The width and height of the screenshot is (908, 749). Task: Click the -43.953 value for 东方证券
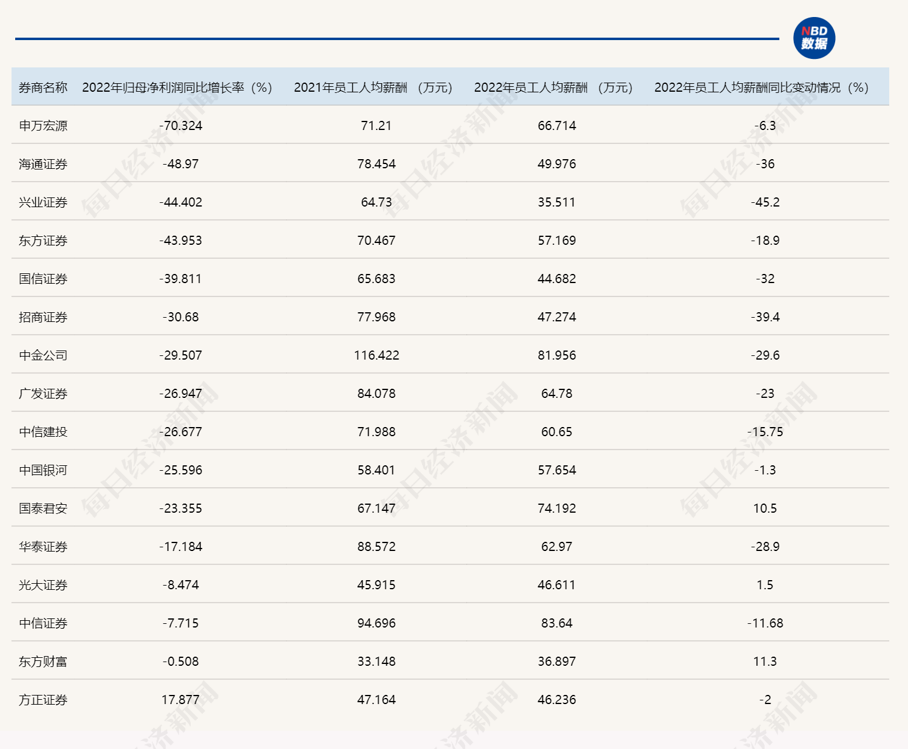(x=180, y=241)
